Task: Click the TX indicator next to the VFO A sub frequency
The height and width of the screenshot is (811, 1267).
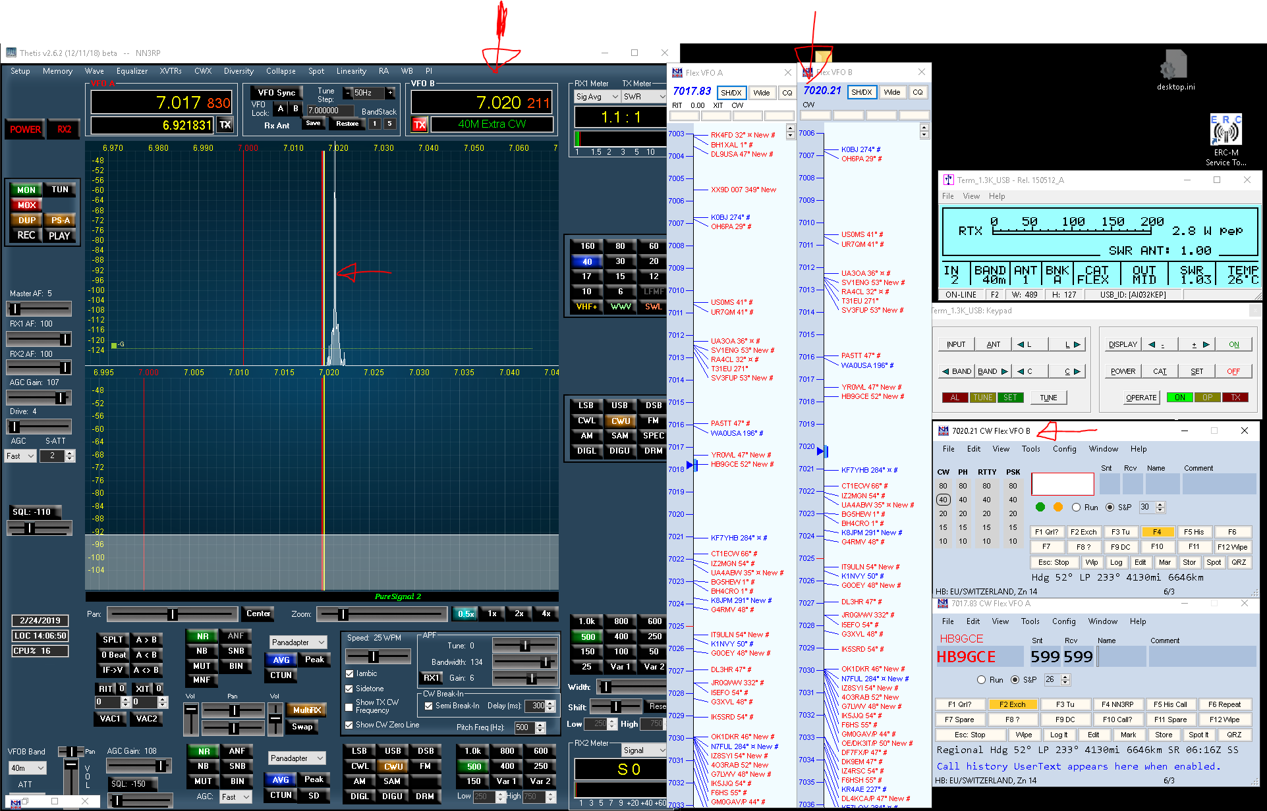Action: 225,124
